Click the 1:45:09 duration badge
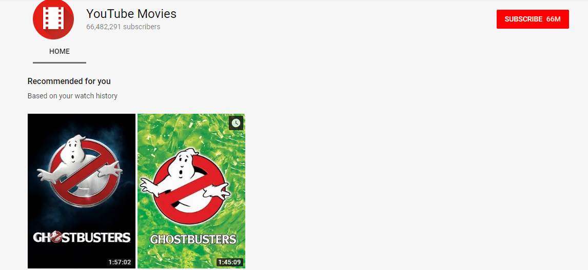Viewport: 588px width, 270px height. (229, 262)
